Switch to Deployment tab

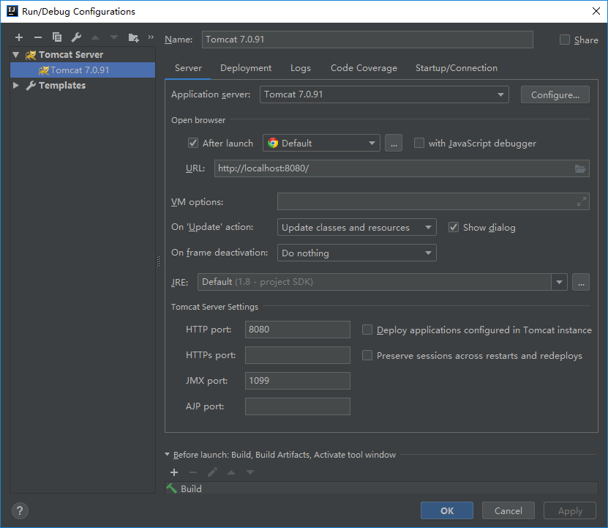coord(246,68)
